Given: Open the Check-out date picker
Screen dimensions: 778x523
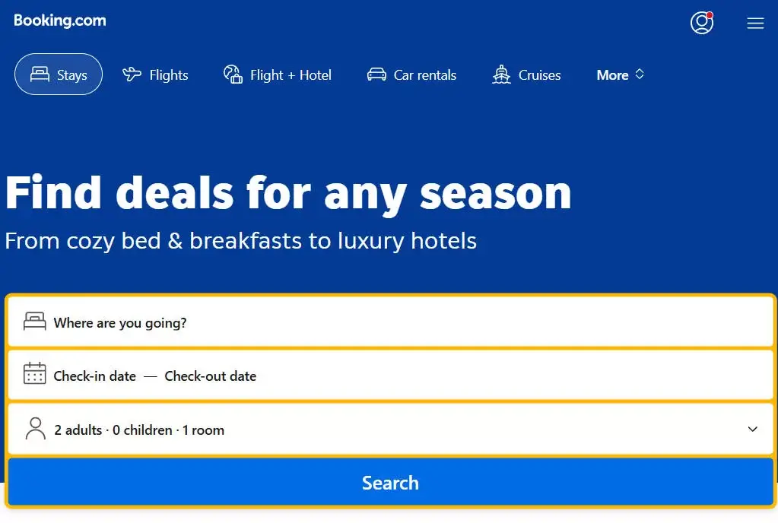Looking at the screenshot, I should coord(211,376).
